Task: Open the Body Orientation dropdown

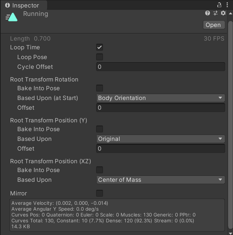Action: 161,98
